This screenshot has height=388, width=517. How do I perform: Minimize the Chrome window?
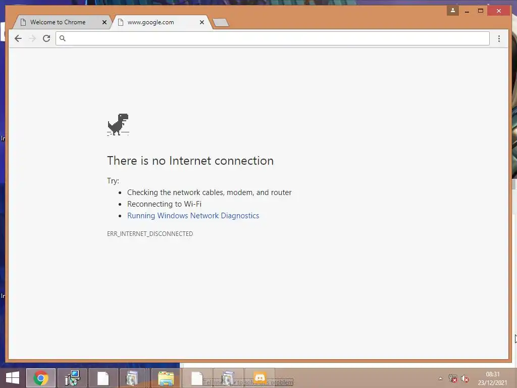(x=467, y=11)
